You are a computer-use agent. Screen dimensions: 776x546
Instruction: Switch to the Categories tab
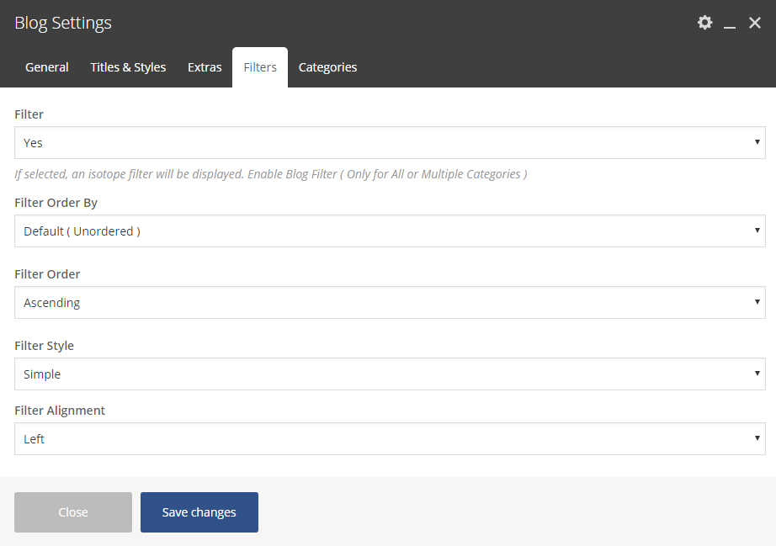tap(327, 67)
